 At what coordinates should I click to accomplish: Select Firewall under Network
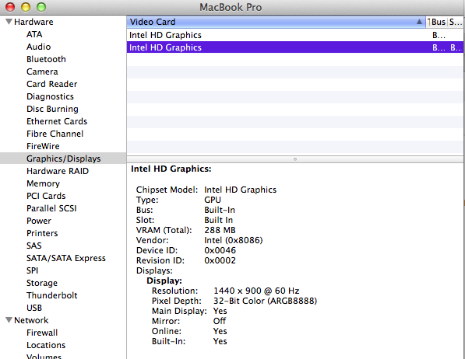pos(42,333)
